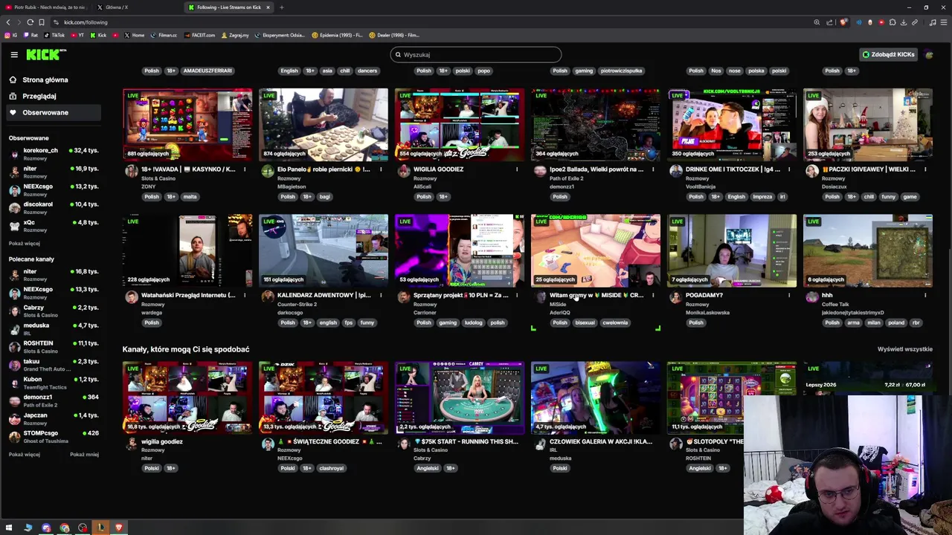952x535 pixels.
Task: Click the piotrowiczispulka tag
Action: click(x=621, y=71)
